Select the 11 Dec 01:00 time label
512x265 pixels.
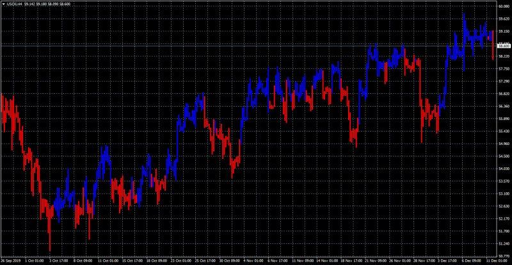coord(497,261)
